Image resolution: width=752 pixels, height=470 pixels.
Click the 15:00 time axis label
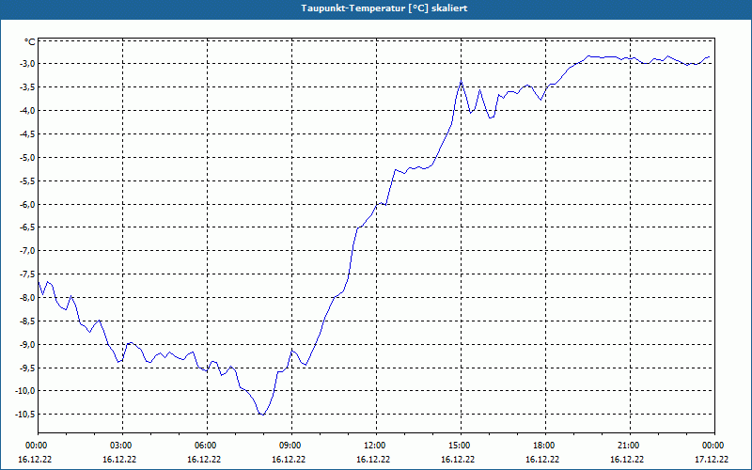tap(460, 446)
